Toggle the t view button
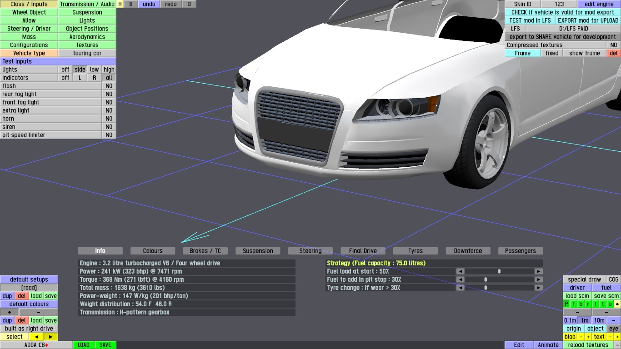Viewport: 621px width, 349px height. [x=603, y=304]
